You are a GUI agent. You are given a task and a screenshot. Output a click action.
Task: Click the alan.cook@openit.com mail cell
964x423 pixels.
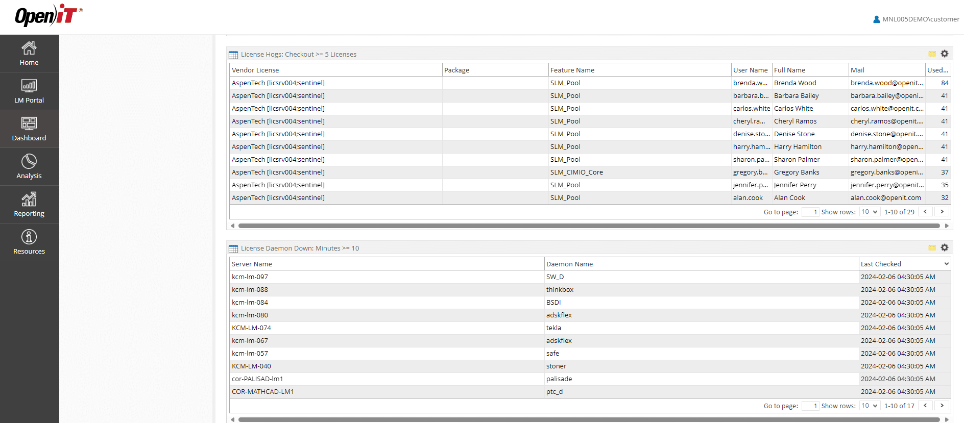click(x=887, y=197)
